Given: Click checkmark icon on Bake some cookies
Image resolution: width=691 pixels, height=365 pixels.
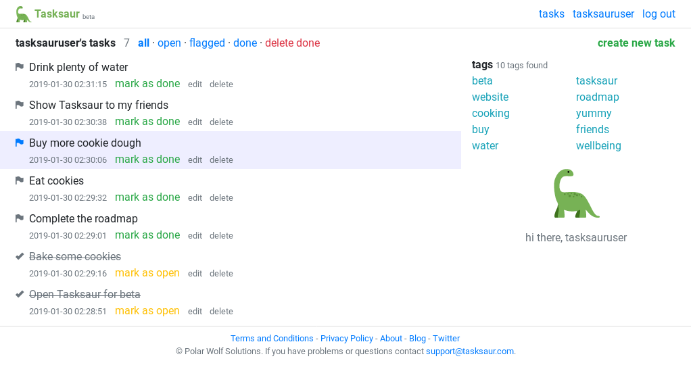Looking at the screenshot, I should [x=20, y=257].
